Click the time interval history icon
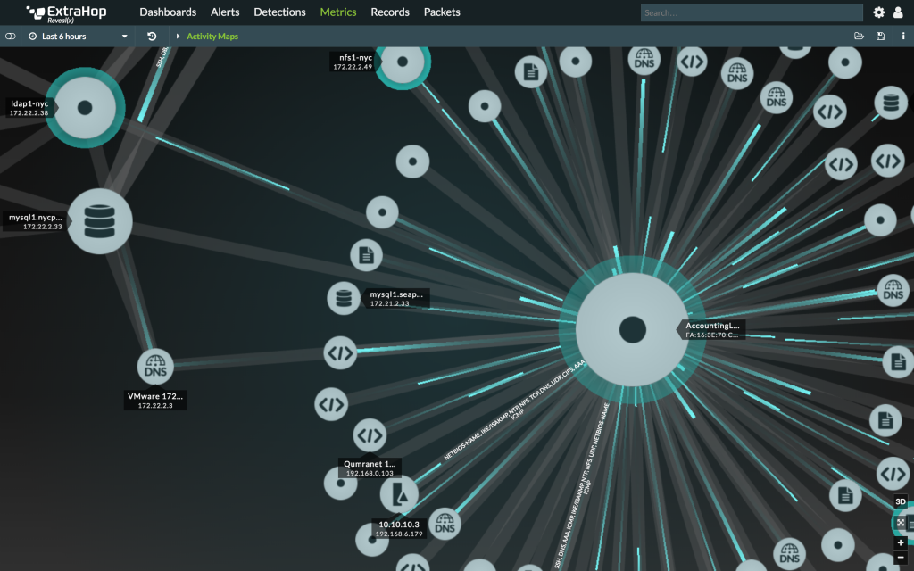Image resolution: width=914 pixels, height=571 pixels. 152,36
